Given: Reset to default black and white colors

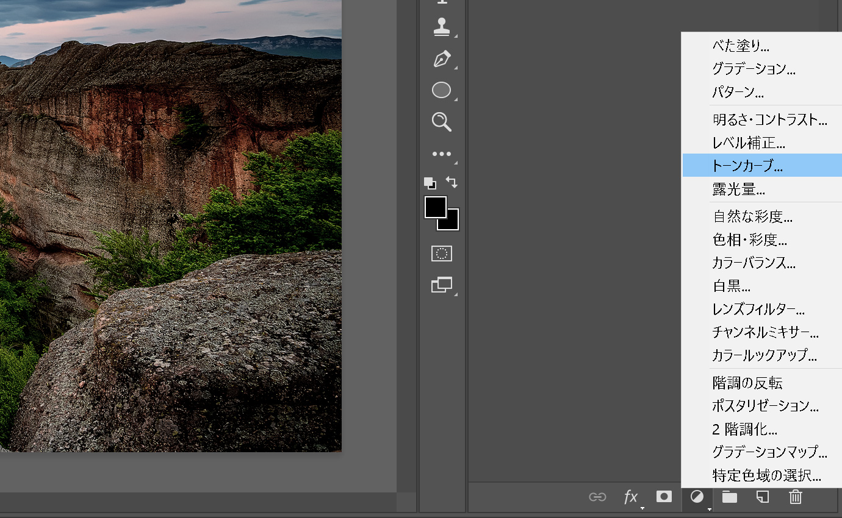Looking at the screenshot, I should [430, 183].
